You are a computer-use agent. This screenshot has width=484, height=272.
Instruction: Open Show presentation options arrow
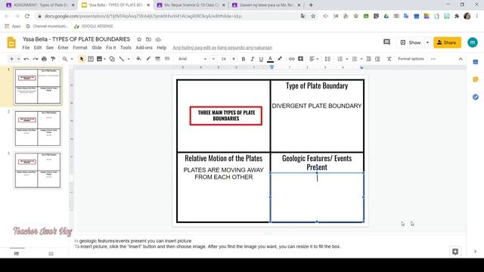(x=427, y=42)
